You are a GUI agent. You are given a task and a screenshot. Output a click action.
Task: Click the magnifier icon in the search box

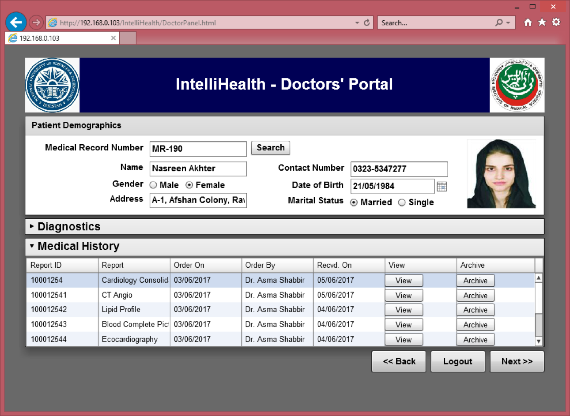(x=499, y=22)
